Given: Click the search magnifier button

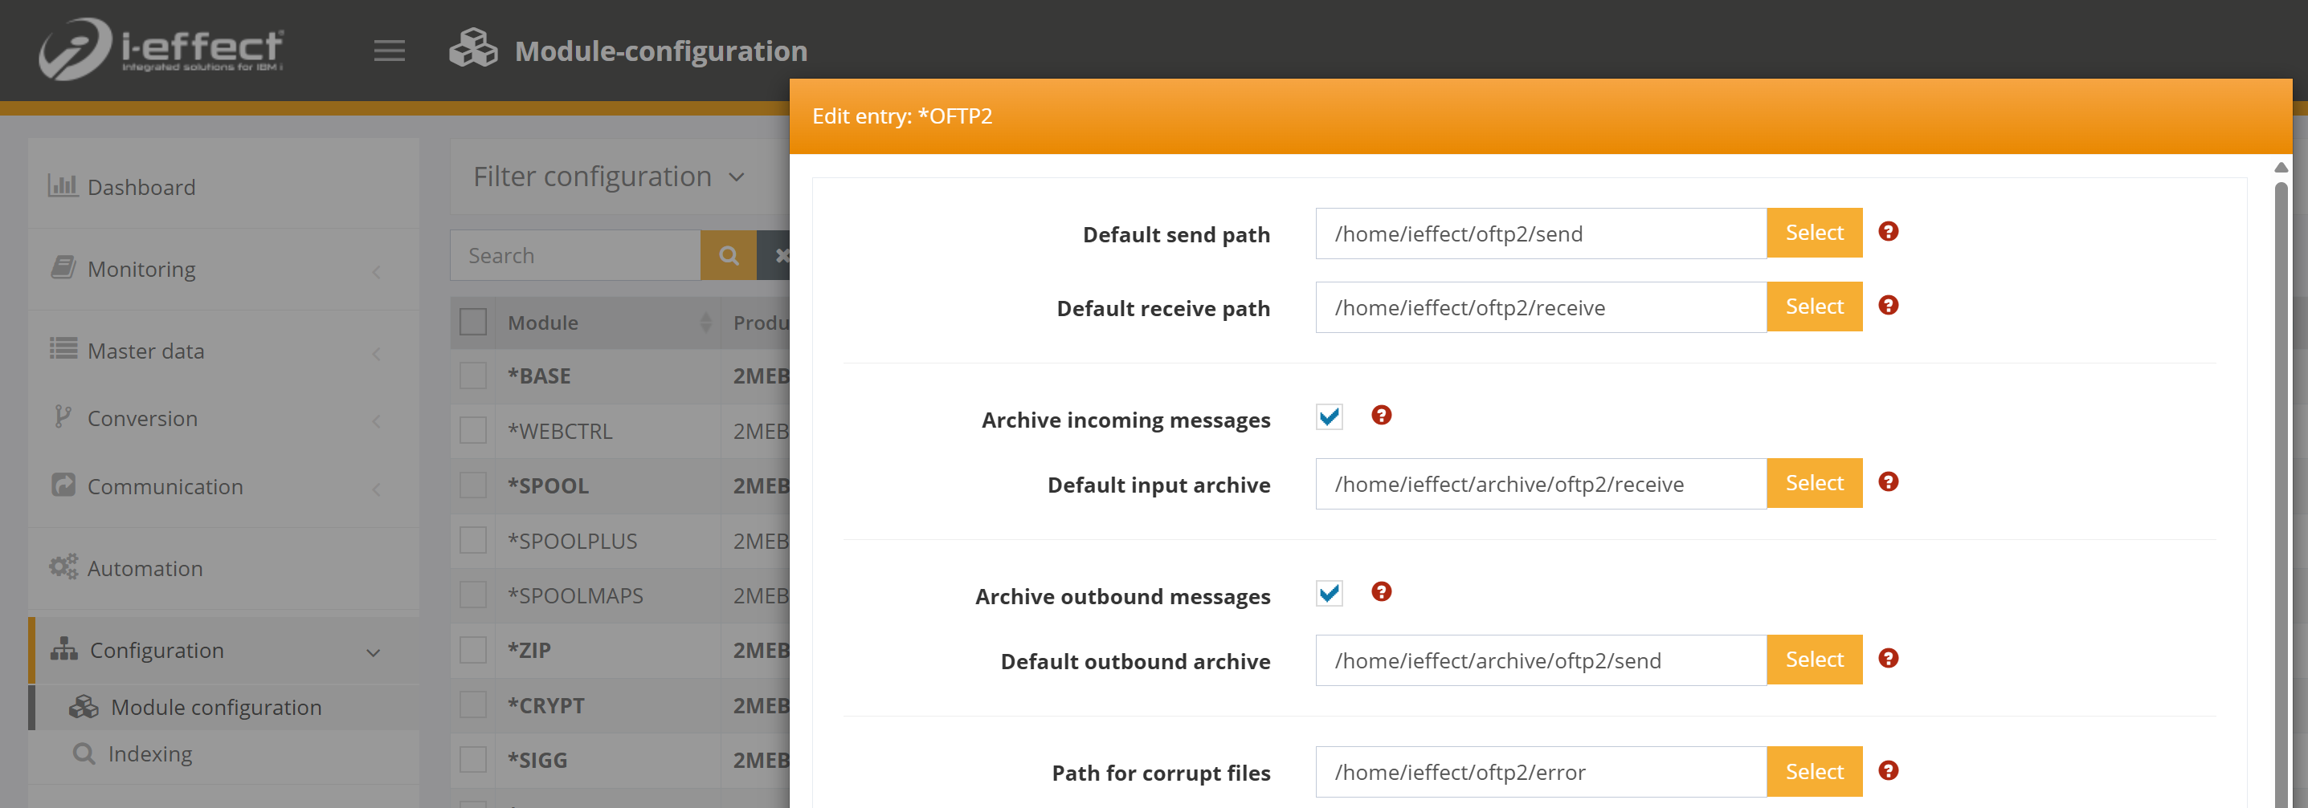Looking at the screenshot, I should (x=729, y=255).
